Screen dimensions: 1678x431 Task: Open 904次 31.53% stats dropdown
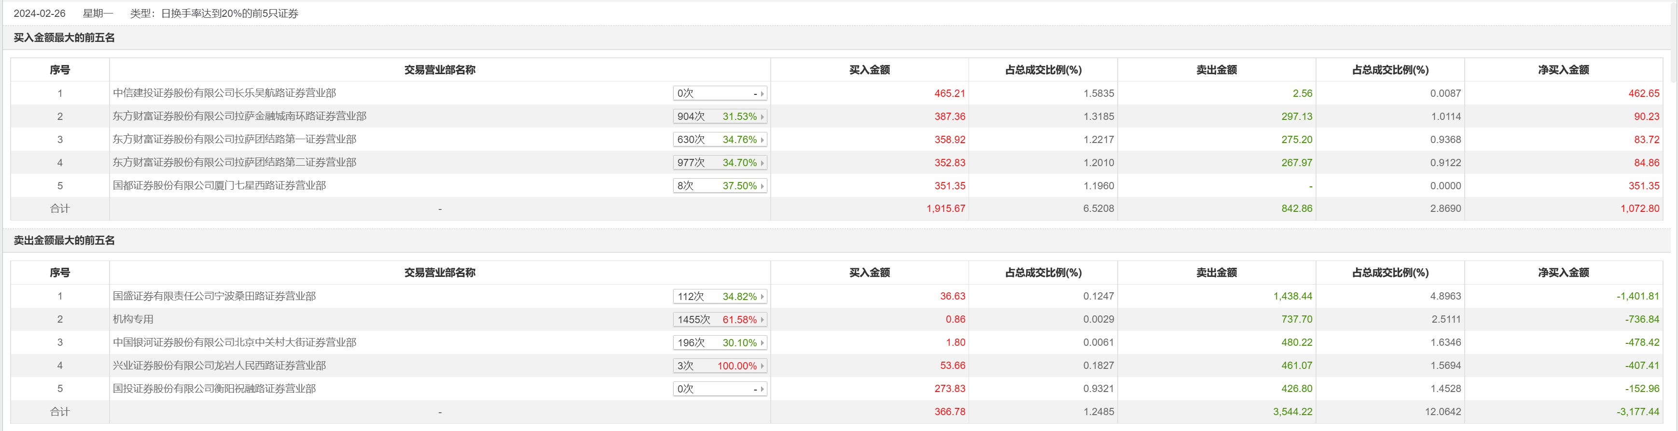(719, 117)
